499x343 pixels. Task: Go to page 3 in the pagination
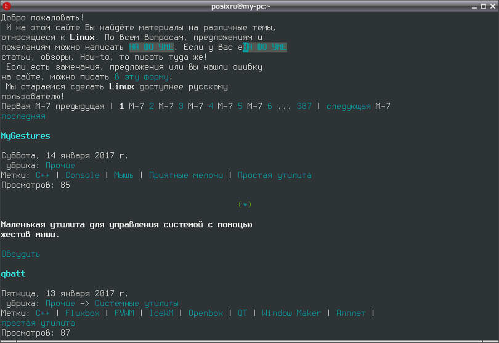181,107
